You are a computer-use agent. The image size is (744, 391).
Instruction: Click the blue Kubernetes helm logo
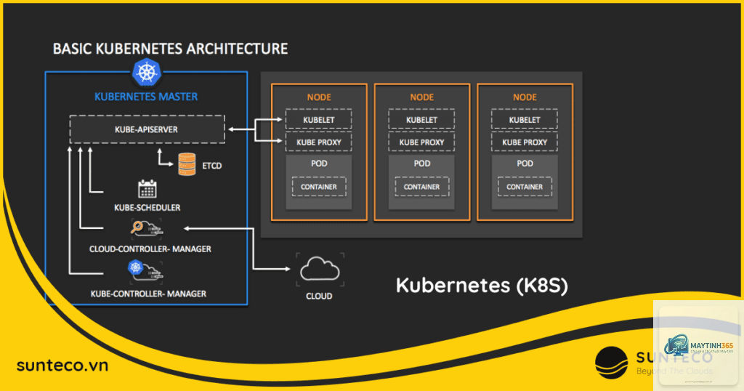click(147, 72)
